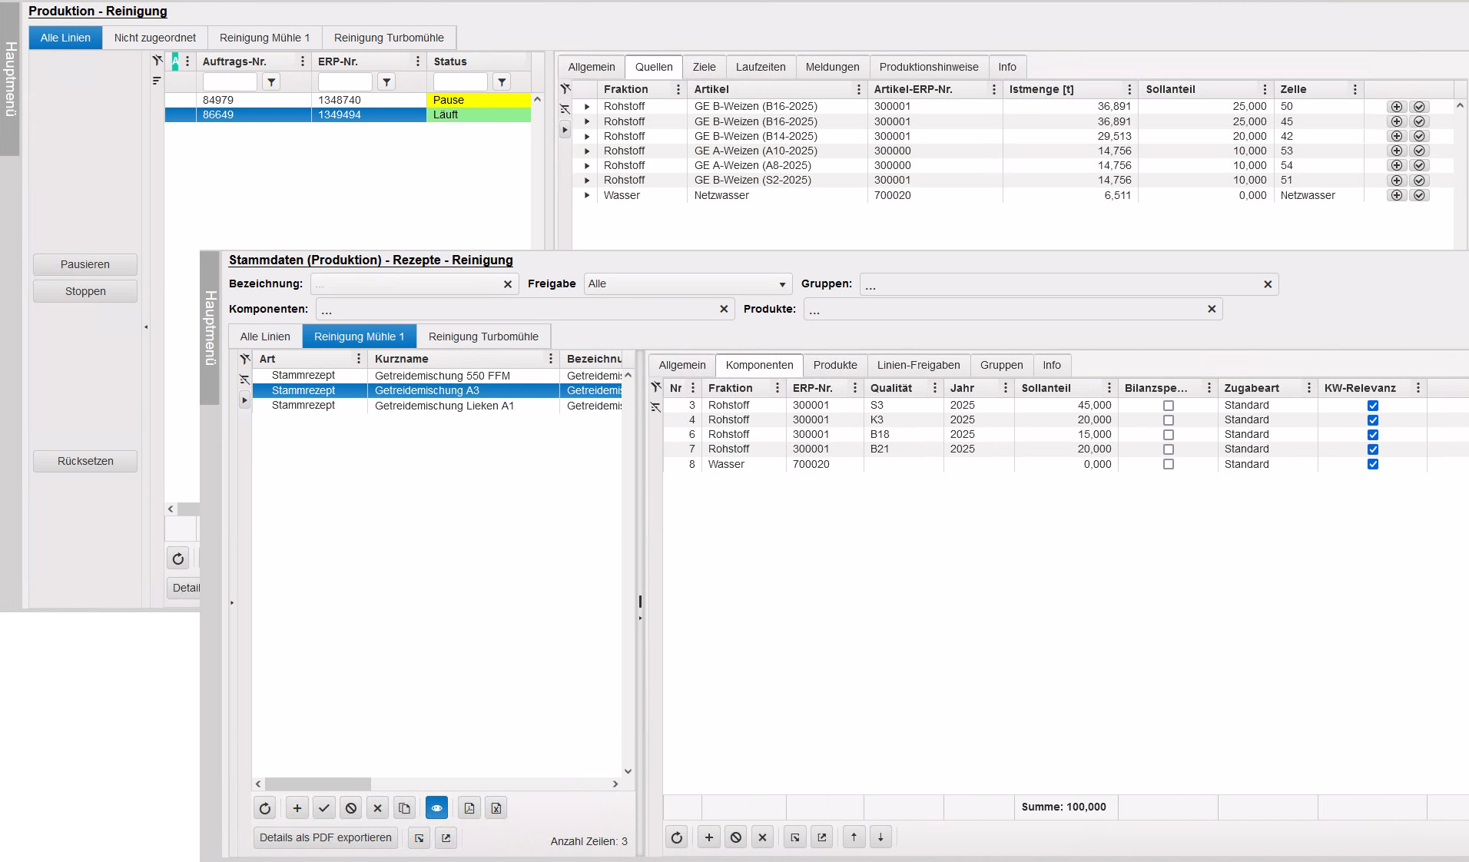Open column menu for Qualität
The image size is (1469, 862).
click(935, 388)
